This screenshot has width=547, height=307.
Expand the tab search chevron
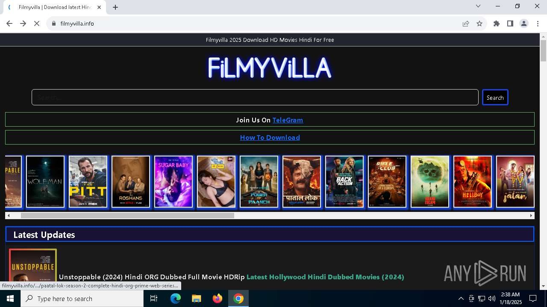tap(478, 6)
